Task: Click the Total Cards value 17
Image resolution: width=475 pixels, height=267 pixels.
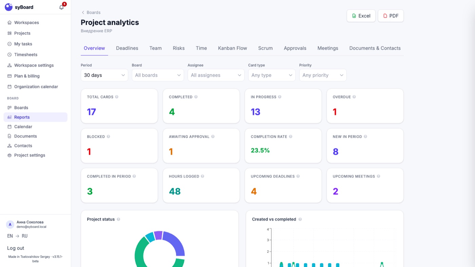Action: pyautogui.click(x=92, y=112)
